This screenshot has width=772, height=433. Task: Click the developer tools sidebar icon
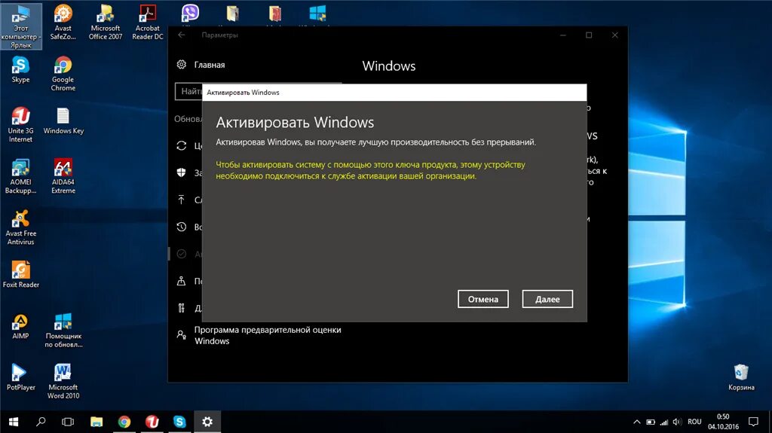coord(181,308)
